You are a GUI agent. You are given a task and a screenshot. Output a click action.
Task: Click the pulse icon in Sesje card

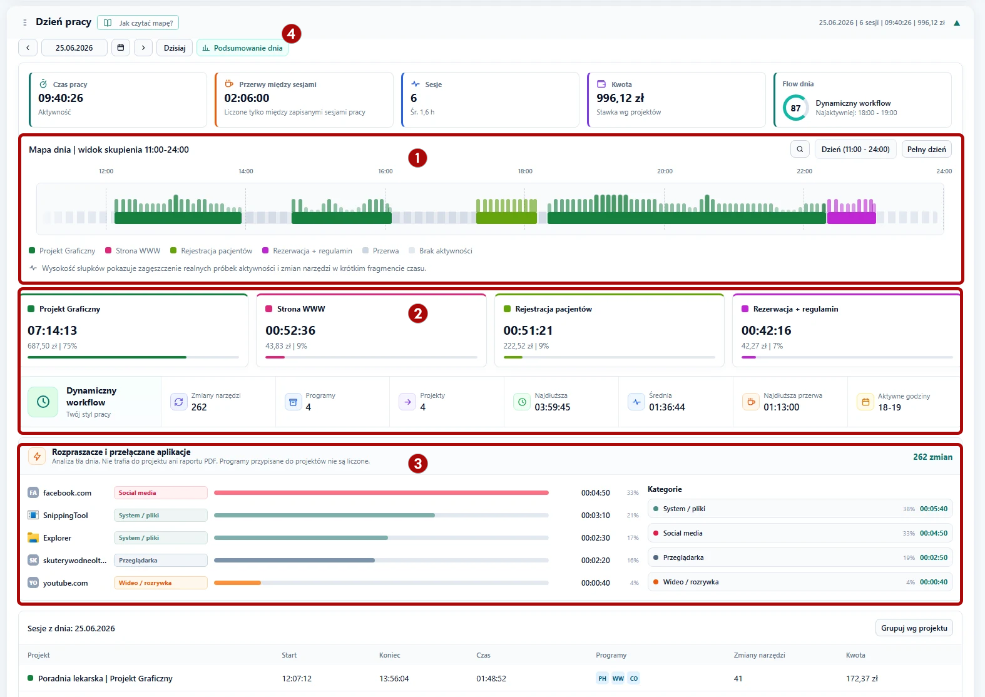[415, 84]
